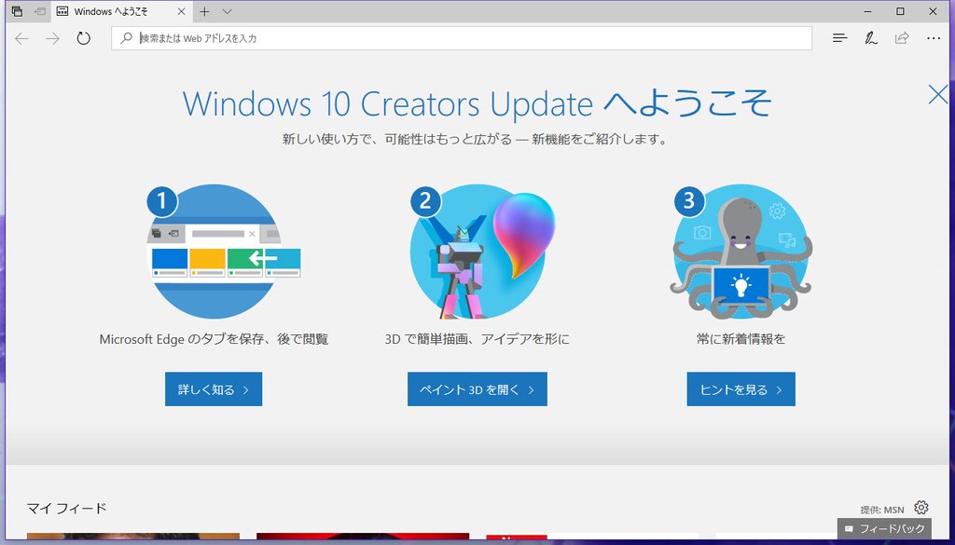Viewport: 955px width, 545px height.
Task: Minimize the Edge window
Action: click(x=868, y=11)
